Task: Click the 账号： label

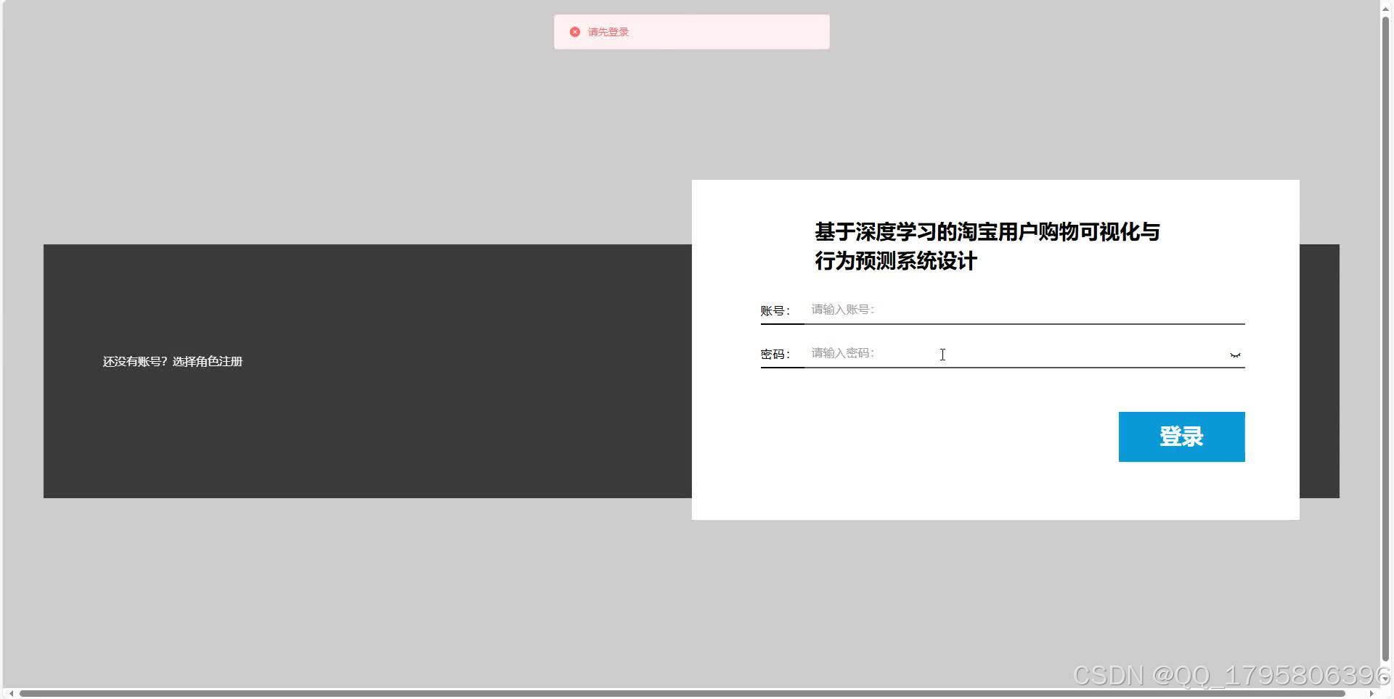Action: tap(775, 310)
